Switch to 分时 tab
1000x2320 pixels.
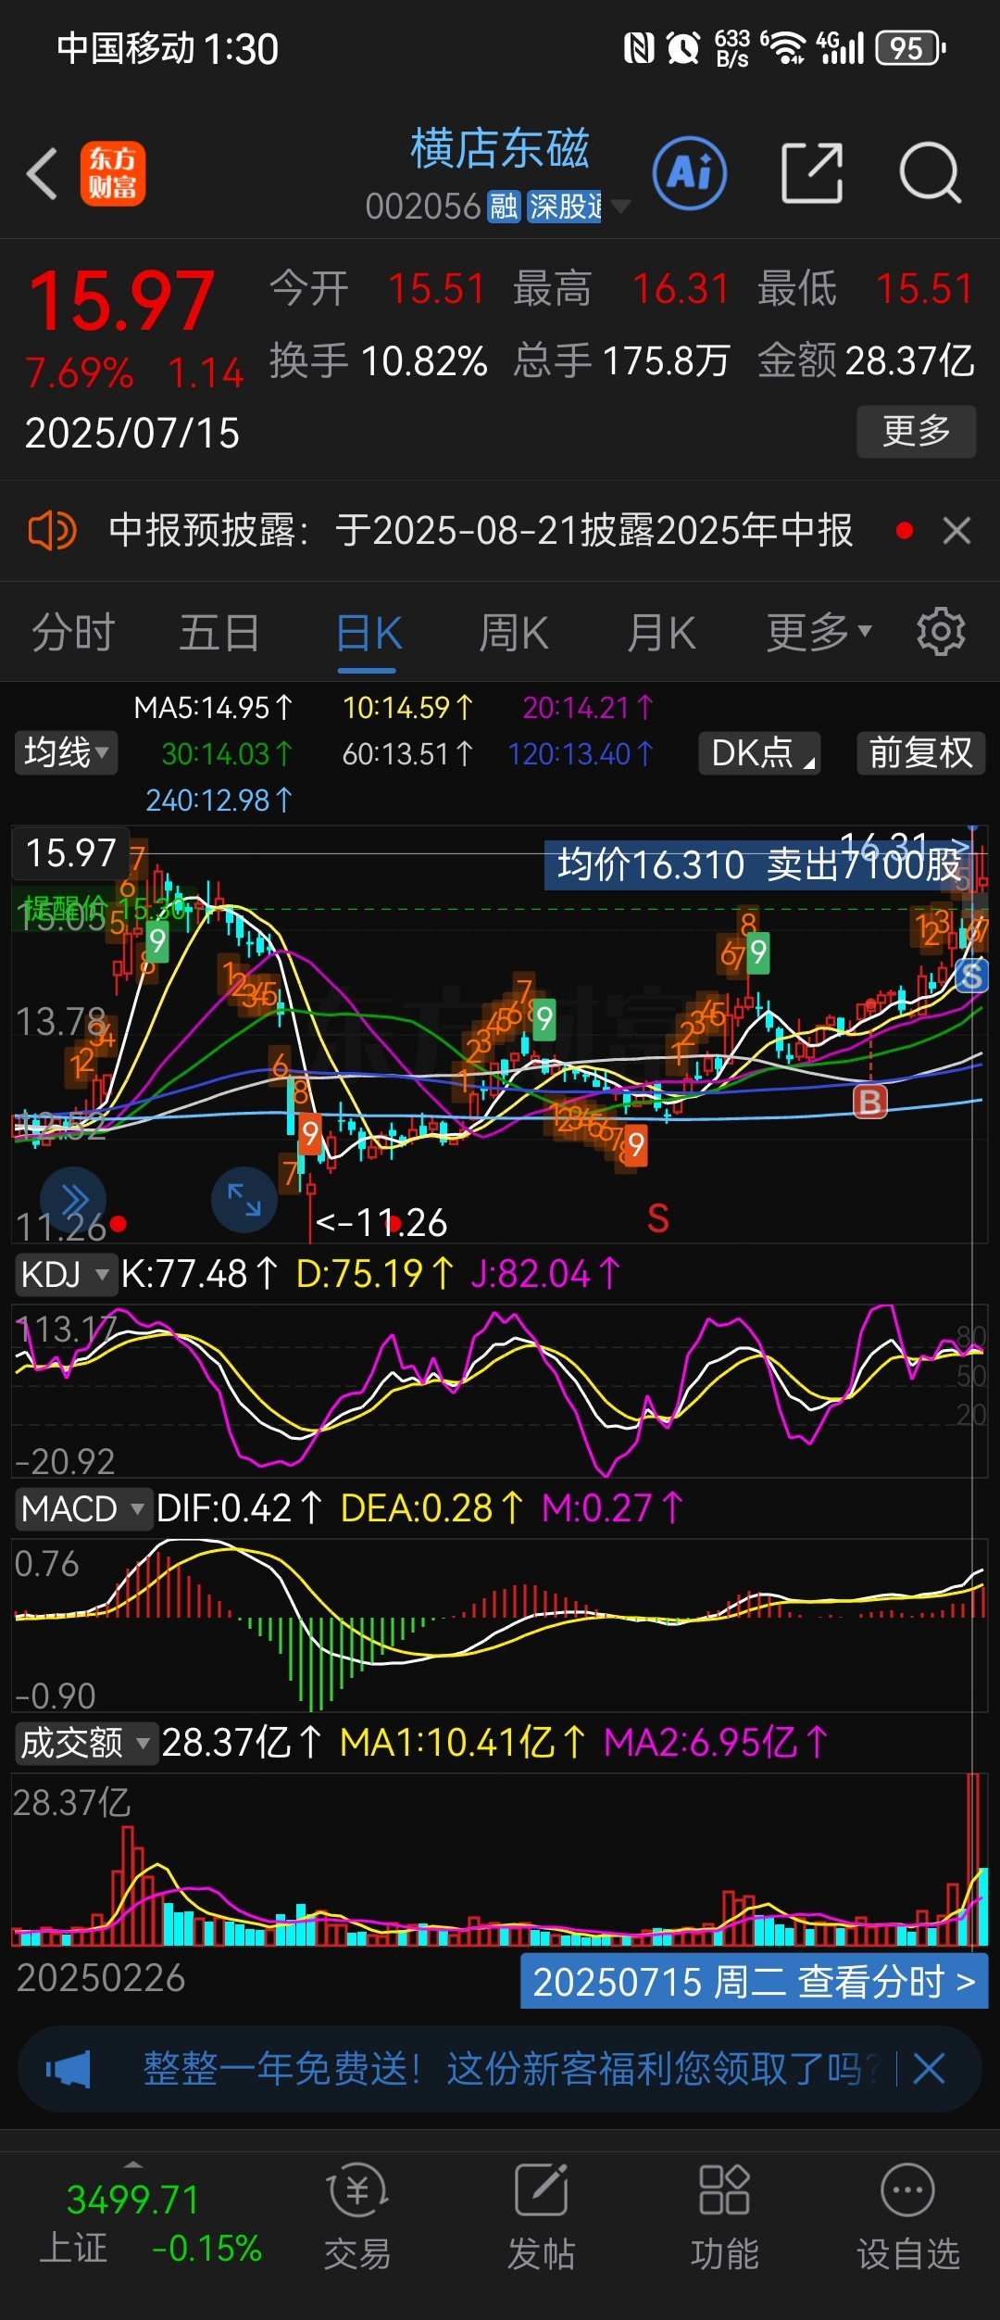click(73, 633)
